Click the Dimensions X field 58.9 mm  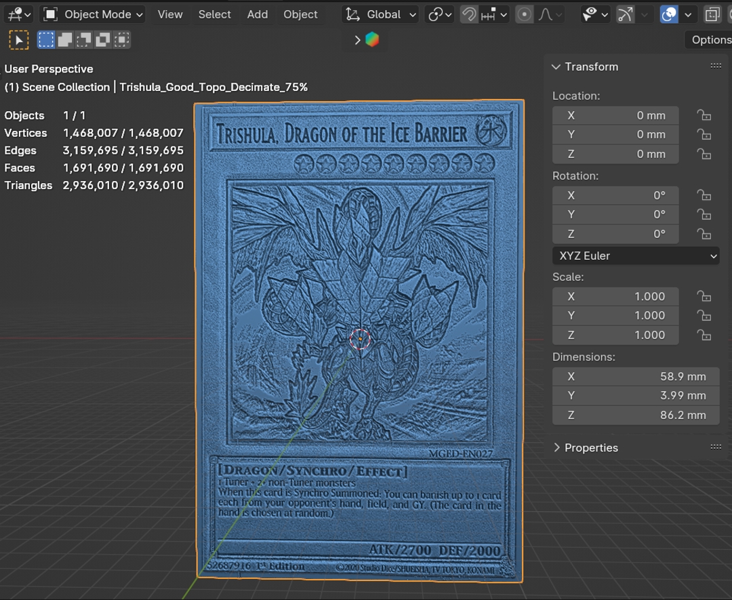[x=635, y=376]
